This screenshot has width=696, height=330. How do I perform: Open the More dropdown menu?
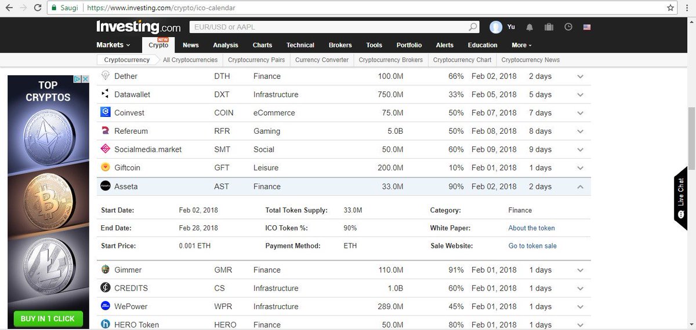coord(521,45)
